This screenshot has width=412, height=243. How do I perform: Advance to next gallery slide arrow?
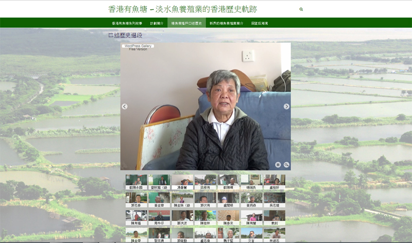286,107
